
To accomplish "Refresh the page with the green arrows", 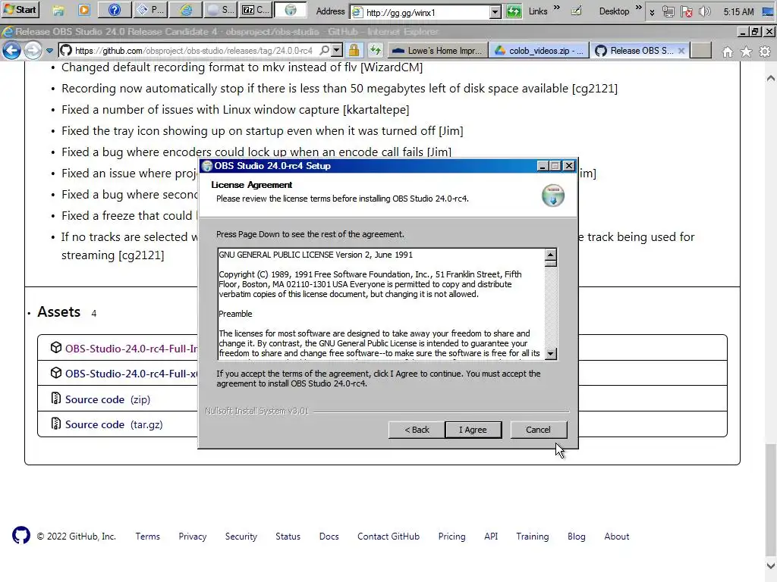I will coord(375,51).
